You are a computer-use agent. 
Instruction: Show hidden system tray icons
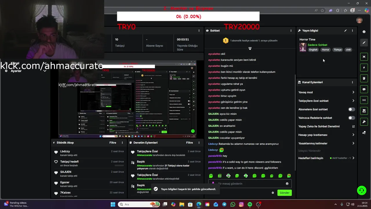pyautogui.click(x=336, y=204)
